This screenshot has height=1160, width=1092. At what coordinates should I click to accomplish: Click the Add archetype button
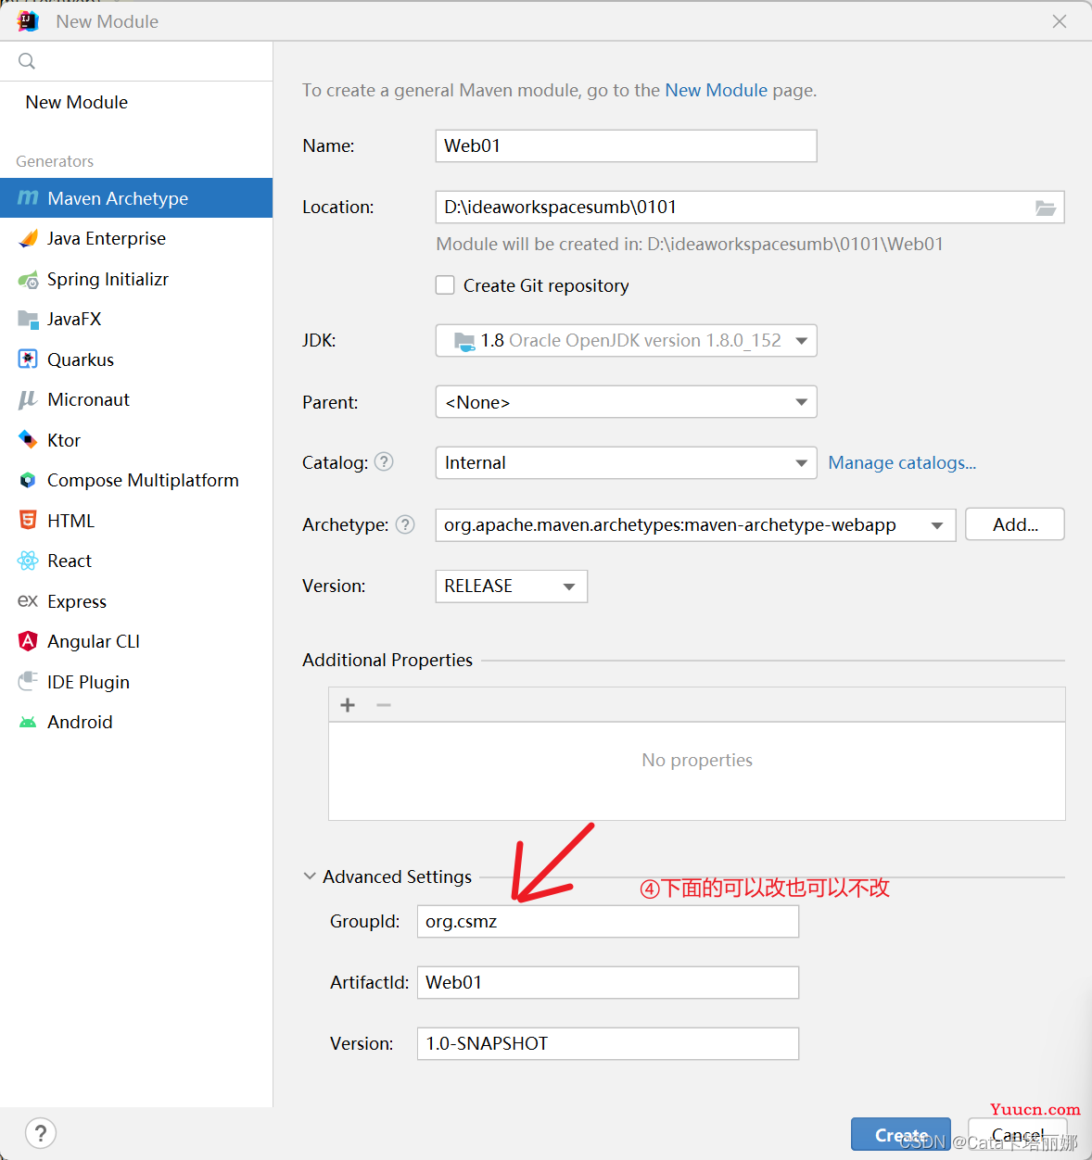click(x=1015, y=524)
